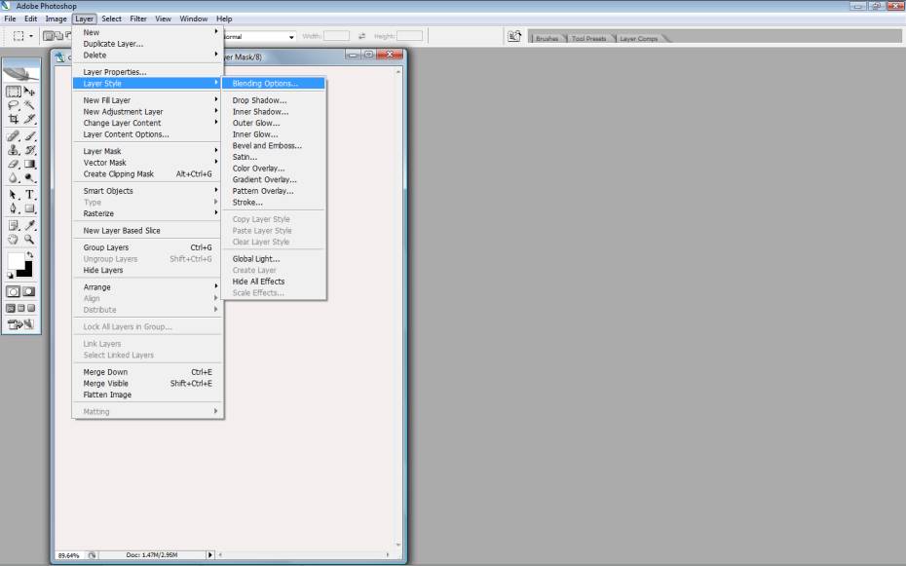Choose Drop Shadow layer style

(274, 100)
